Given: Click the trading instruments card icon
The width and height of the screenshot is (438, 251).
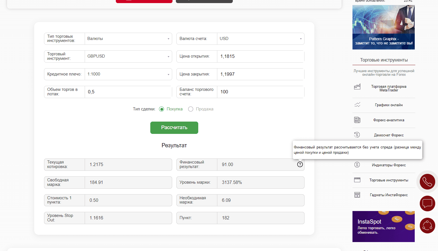Looking at the screenshot, I should pyautogui.click(x=357, y=180).
